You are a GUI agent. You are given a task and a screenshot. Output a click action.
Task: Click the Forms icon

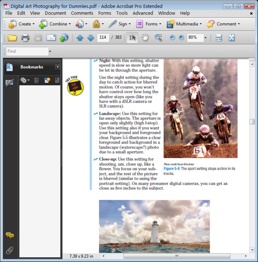(x=139, y=24)
